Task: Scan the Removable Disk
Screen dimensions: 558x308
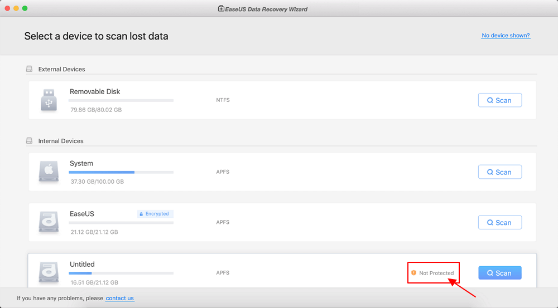Action: (499, 100)
